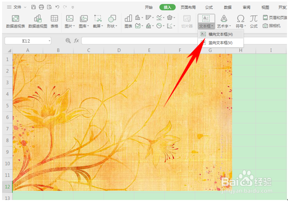The height and width of the screenshot is (201, 288).
Task: Click the zoom magnifier icon beside fx
Action: click(68, 41)
